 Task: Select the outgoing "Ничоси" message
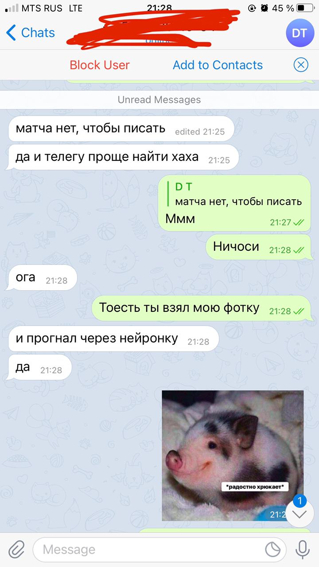[259, 247]
